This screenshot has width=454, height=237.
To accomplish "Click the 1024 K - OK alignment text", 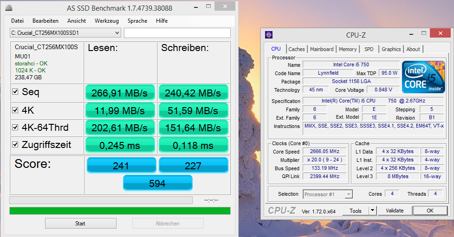I will (x=30, y=70).
